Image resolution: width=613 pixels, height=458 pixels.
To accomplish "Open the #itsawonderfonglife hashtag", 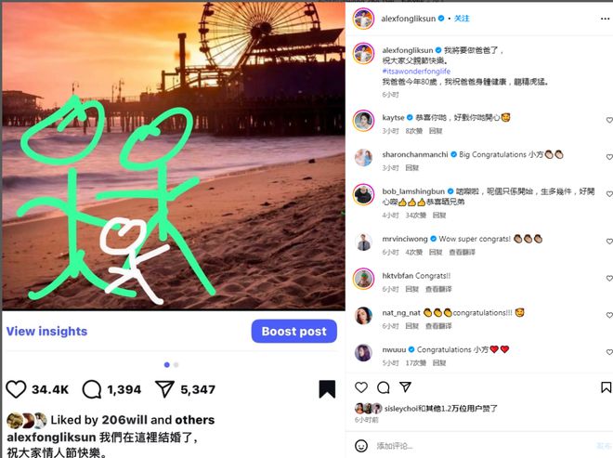I will tap(416, 72).
